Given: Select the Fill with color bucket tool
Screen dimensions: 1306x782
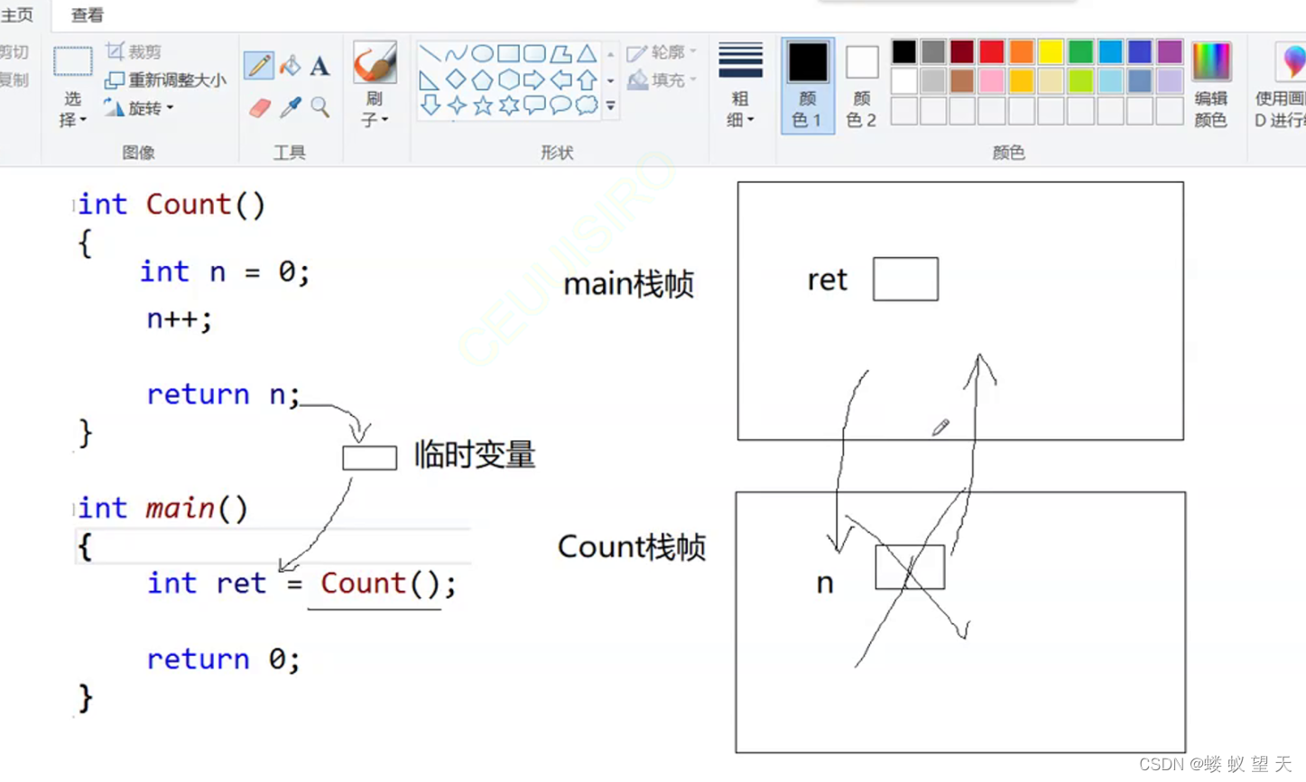Looking at the screenshot, I should (290, 65).
